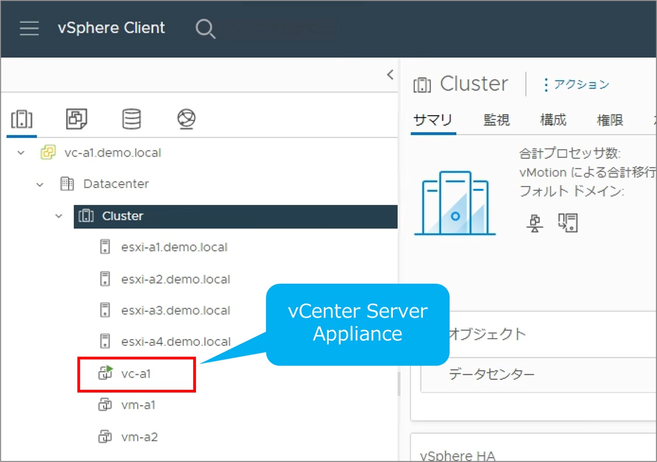Collapse the Cluster tree node
This screenshot has height=462, width=657.
click(59, 216)
